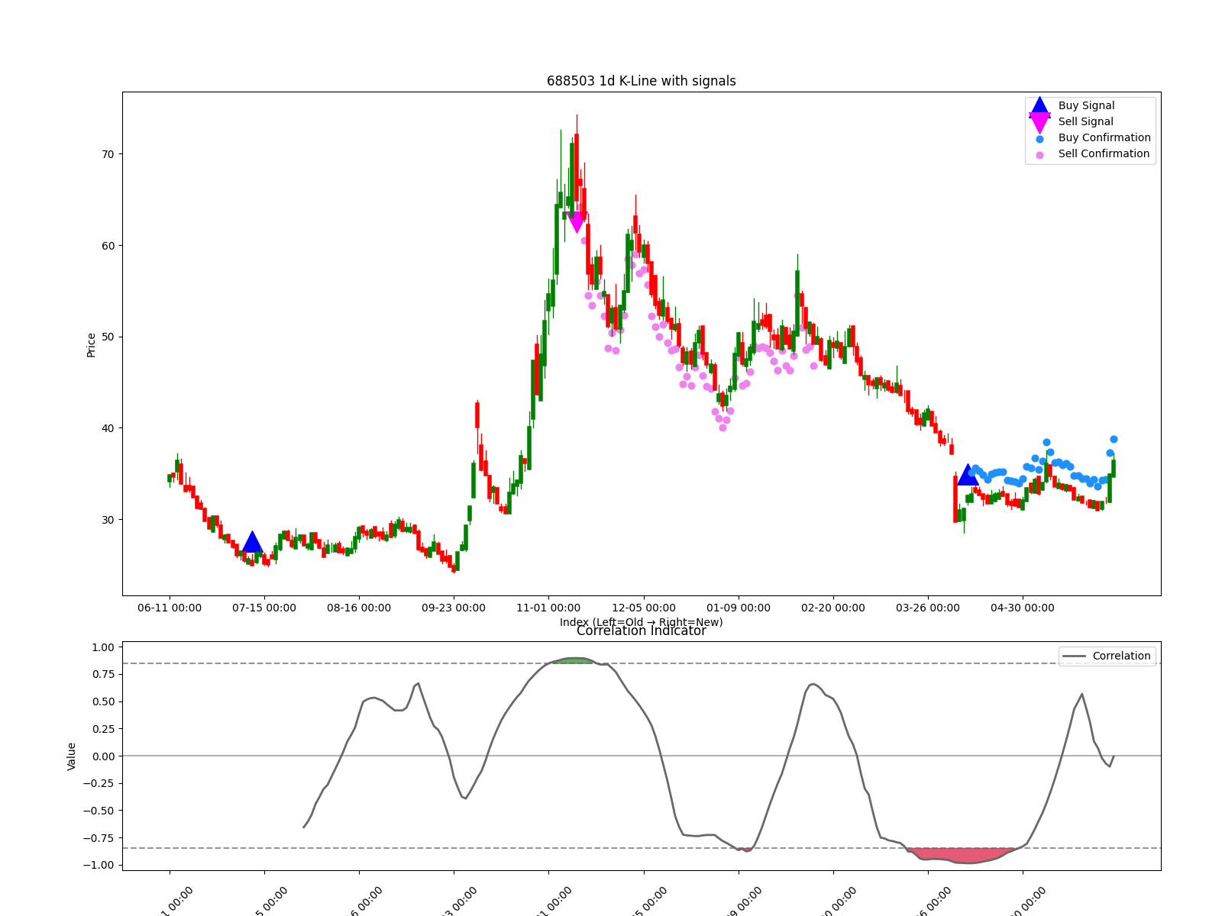Click the price tick label '60'

108,246
